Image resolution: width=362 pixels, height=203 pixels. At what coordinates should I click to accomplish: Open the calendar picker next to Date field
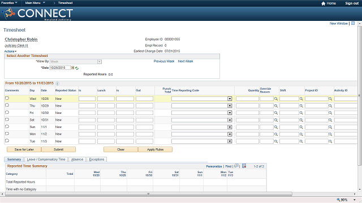72,68
